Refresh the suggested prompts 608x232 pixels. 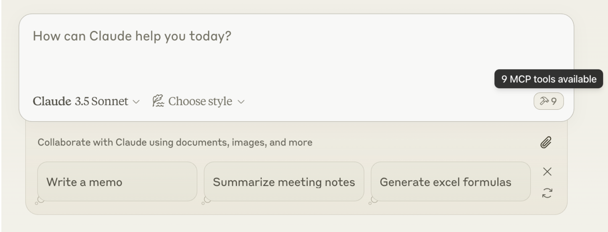[547, 193]
